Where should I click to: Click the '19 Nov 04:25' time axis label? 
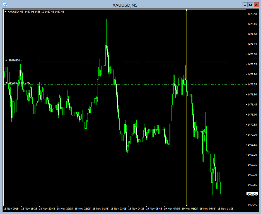tap(136, 209)
